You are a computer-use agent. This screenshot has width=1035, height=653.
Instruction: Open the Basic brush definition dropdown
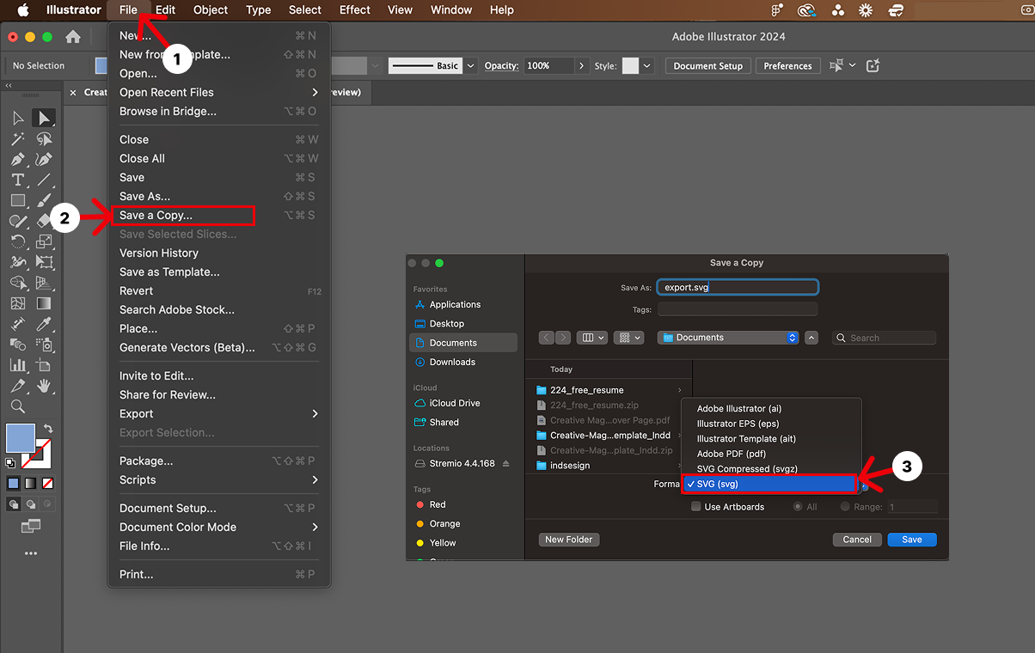click(470, 65)
